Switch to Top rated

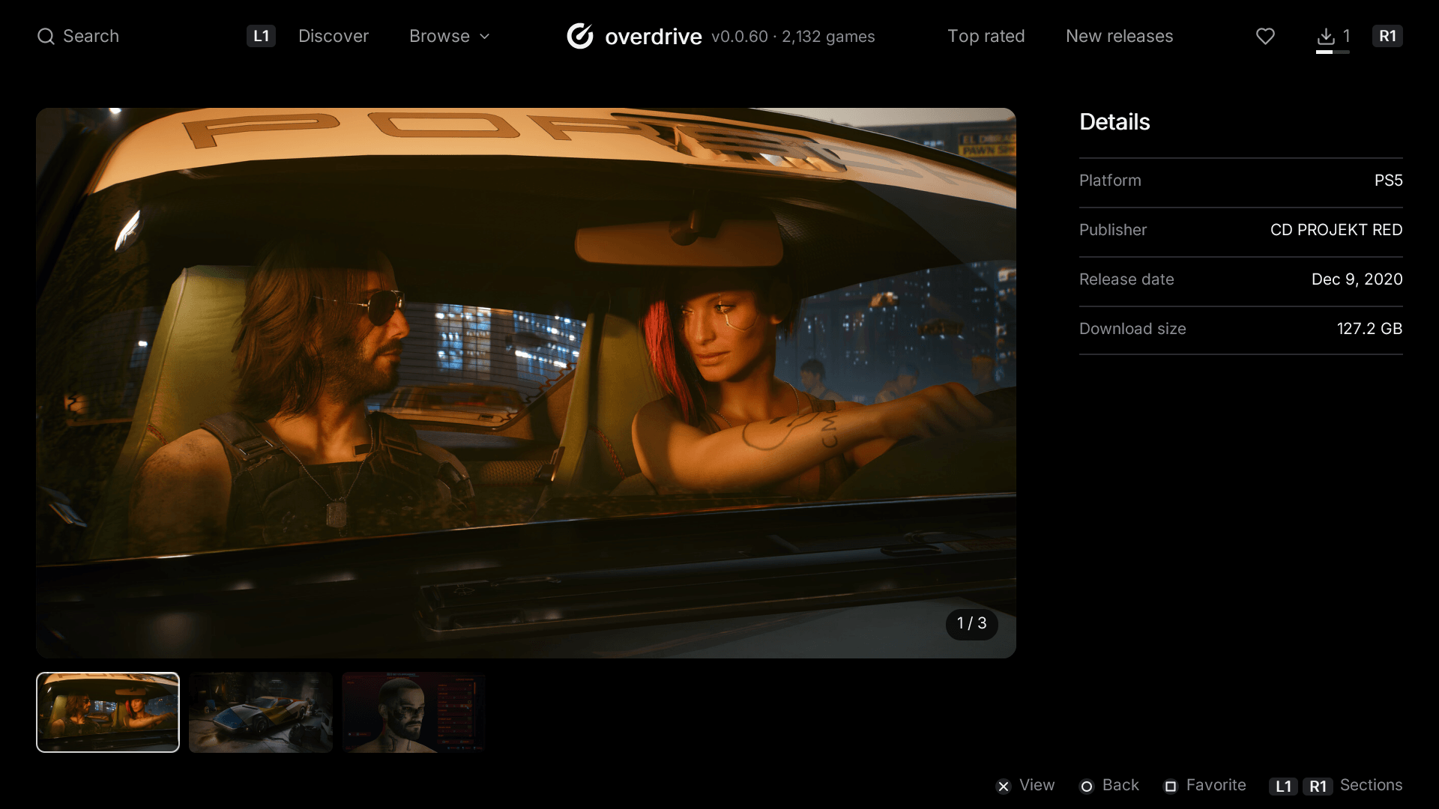[986, 36]
